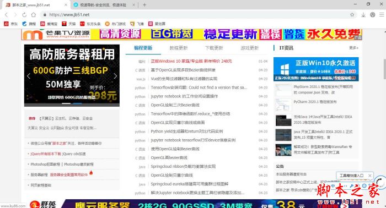Open Jupyter notebook tensorflow device article
The image size is (386, 208).
point(193,140)
